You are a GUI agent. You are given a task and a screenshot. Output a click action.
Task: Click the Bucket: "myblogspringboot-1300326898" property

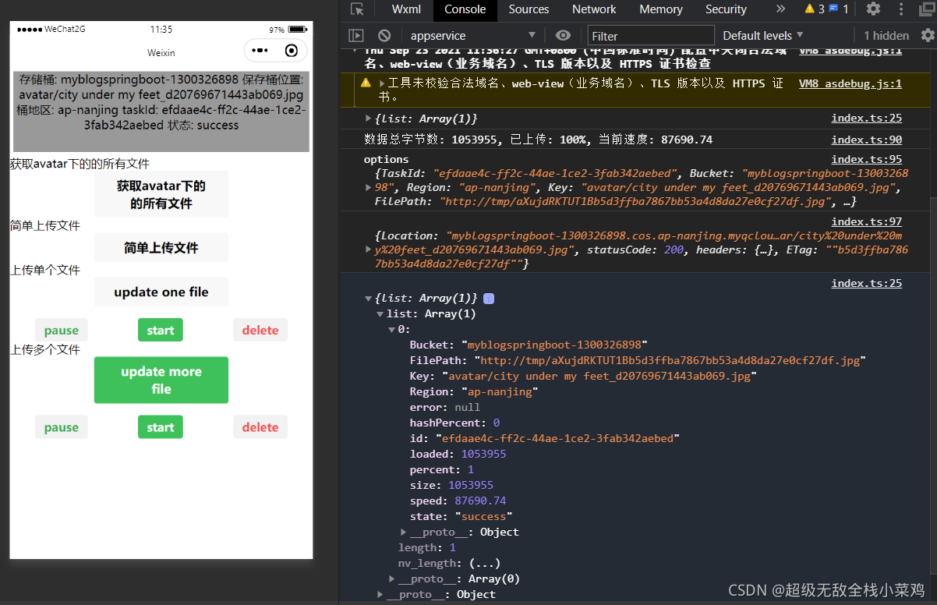tap(529, 345)
